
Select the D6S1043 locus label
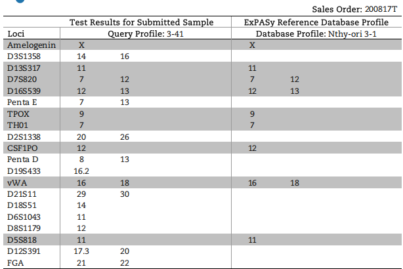[x=24, y=217]
